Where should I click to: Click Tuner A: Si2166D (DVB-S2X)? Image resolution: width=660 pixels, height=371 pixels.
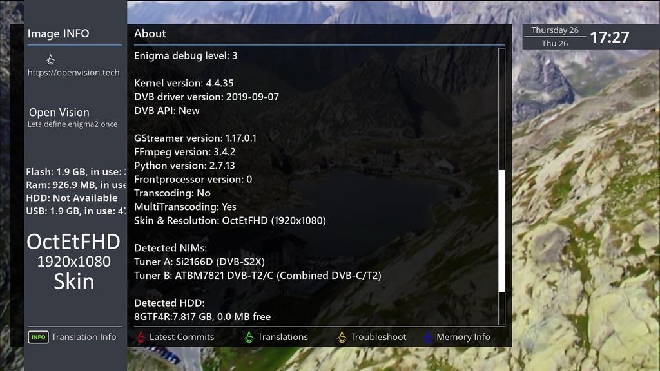199,262
